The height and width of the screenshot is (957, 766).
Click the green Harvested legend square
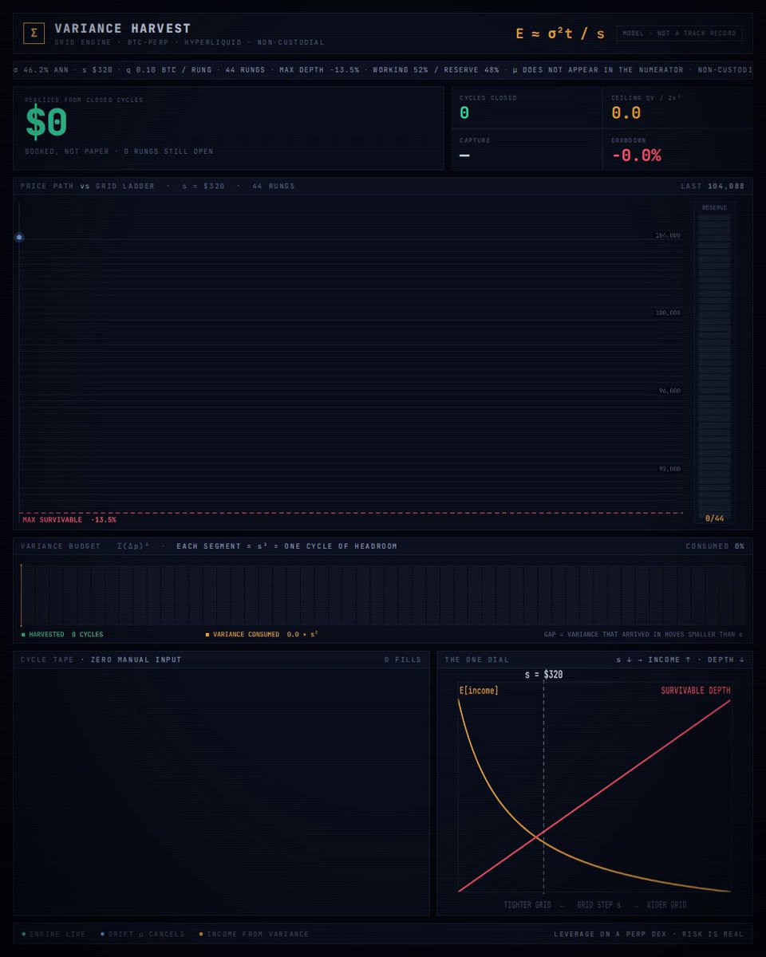(23, 635)
